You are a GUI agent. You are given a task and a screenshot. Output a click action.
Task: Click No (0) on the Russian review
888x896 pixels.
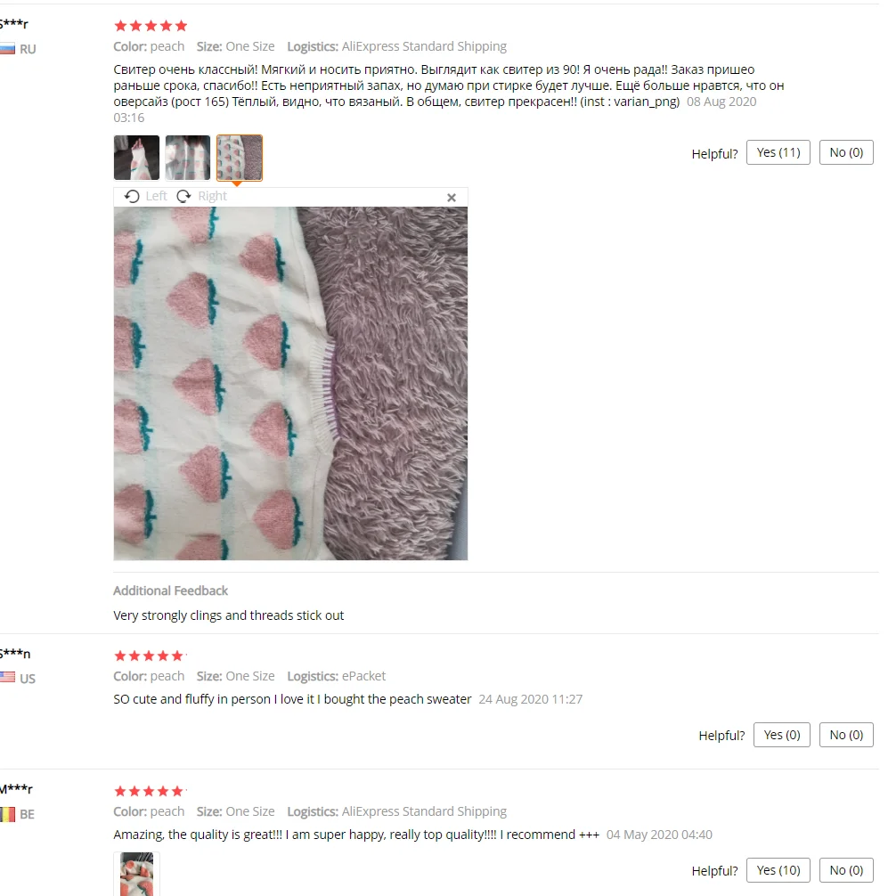tap(846, 152)
